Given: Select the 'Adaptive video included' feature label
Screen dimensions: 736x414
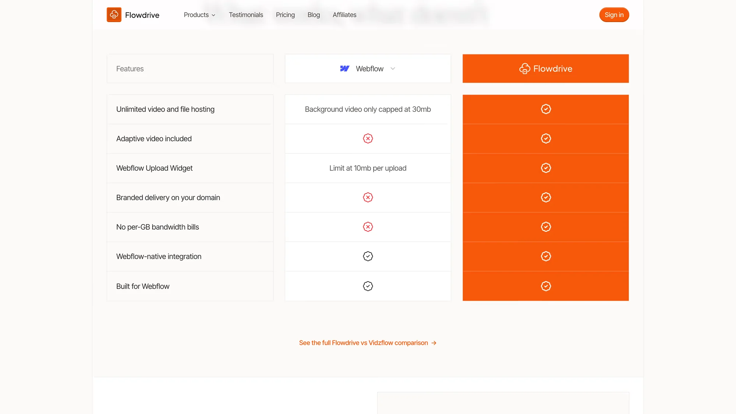Looking at the screenshot, I should [154, 139].
